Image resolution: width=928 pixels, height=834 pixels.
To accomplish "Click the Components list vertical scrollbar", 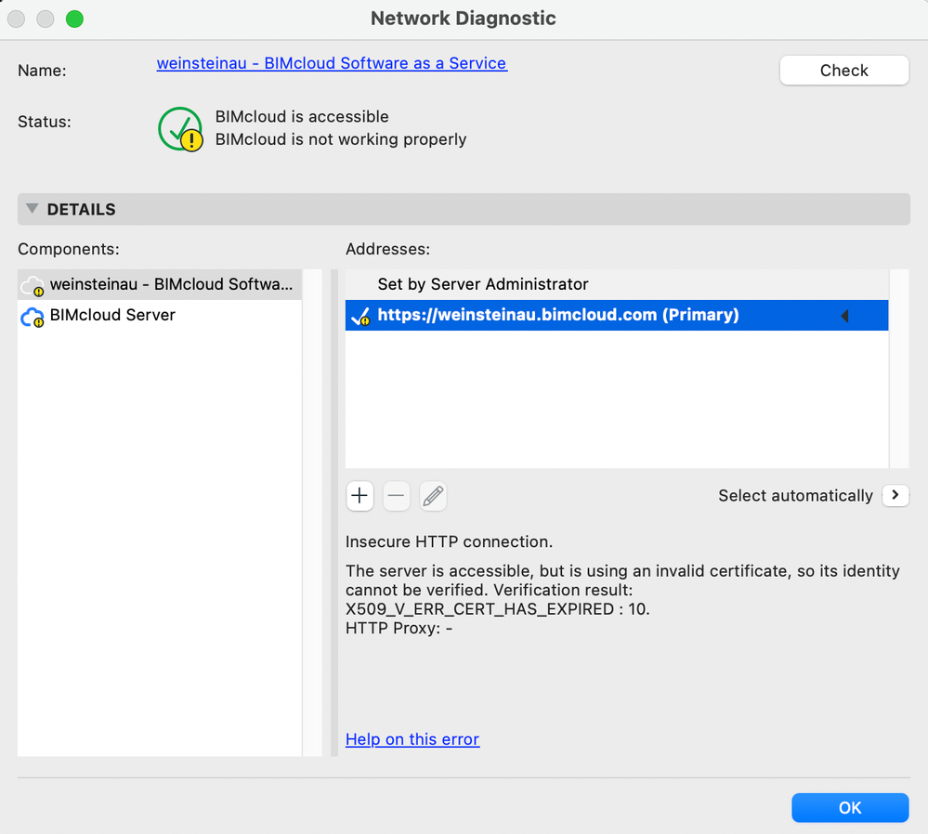I will (312, 513).
